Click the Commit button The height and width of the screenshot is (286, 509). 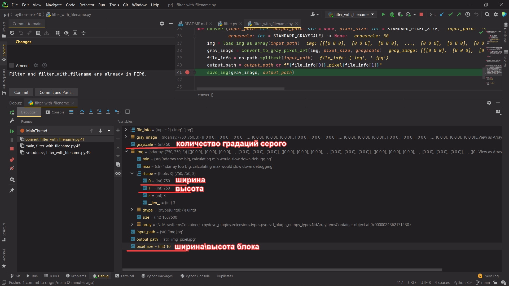(21, 92)
